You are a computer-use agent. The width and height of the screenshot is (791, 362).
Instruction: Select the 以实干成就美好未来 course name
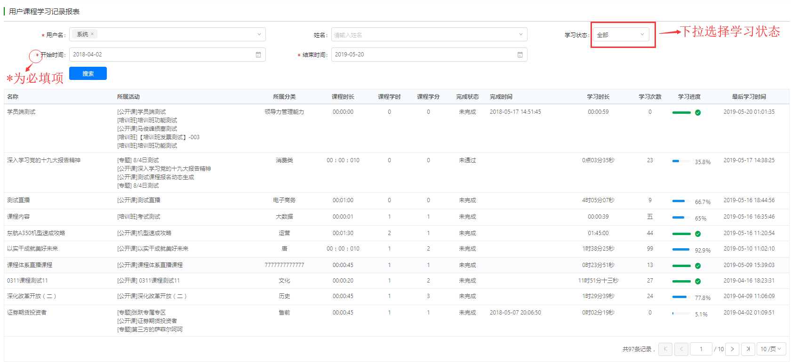(x=32, y=249)
